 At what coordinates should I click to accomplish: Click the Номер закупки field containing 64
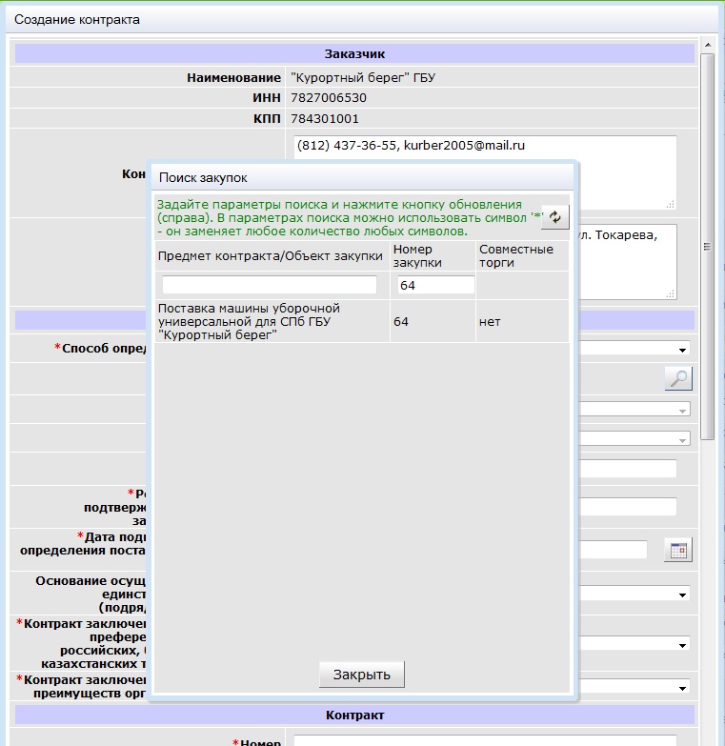click(x=435, y=285)
